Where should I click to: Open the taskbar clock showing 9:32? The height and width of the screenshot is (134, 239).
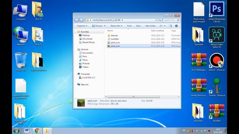(x=218, y=131)
